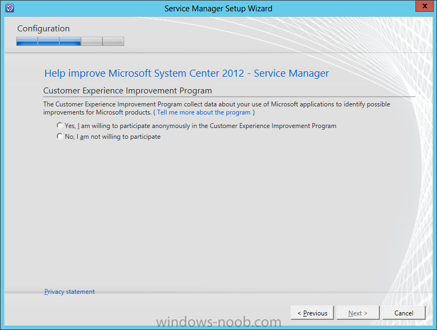Image resolution: width=437 pixels, height=330 pixels.
Task: Click the Service Manager Setup Wizard title text
Action: click(x=218, y=9)
